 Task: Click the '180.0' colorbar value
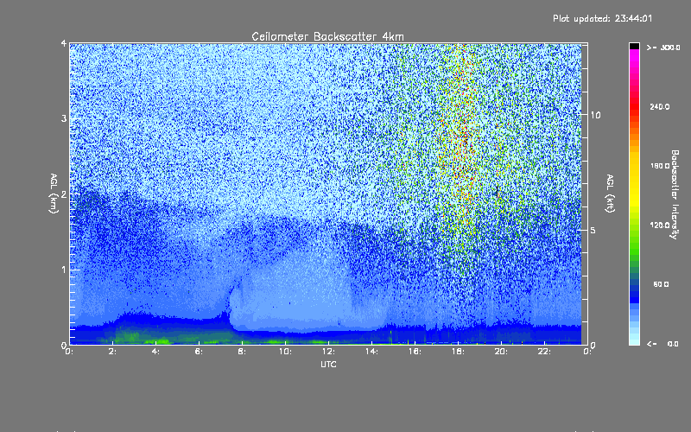660,166
